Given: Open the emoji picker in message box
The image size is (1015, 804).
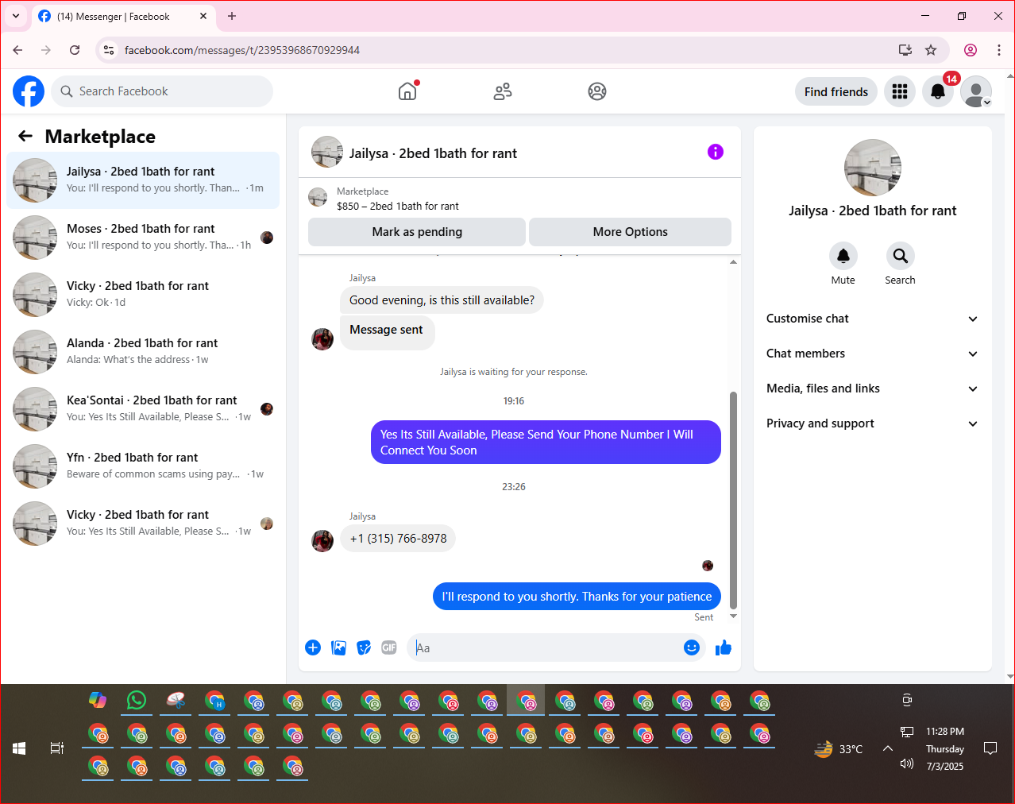Looking at the screenshot, I should pos(692,647).
